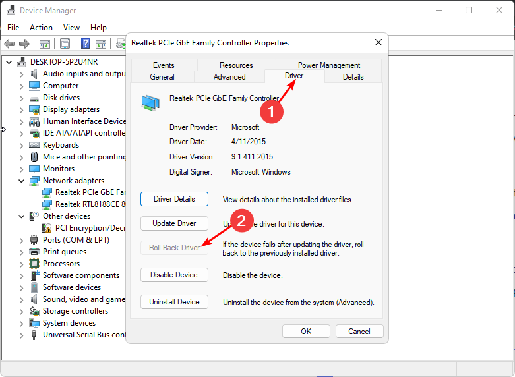Confirm with the OK button

pyautogui.click(x=306, y=332)
